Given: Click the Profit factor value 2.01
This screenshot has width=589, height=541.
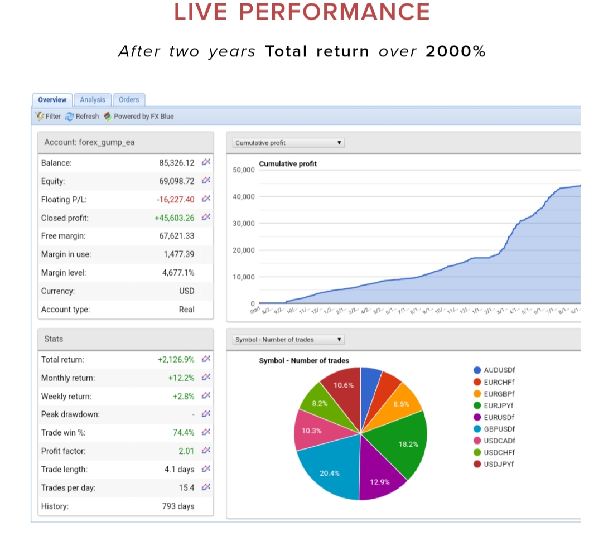Looking at the screenshot, I should 186,451.
